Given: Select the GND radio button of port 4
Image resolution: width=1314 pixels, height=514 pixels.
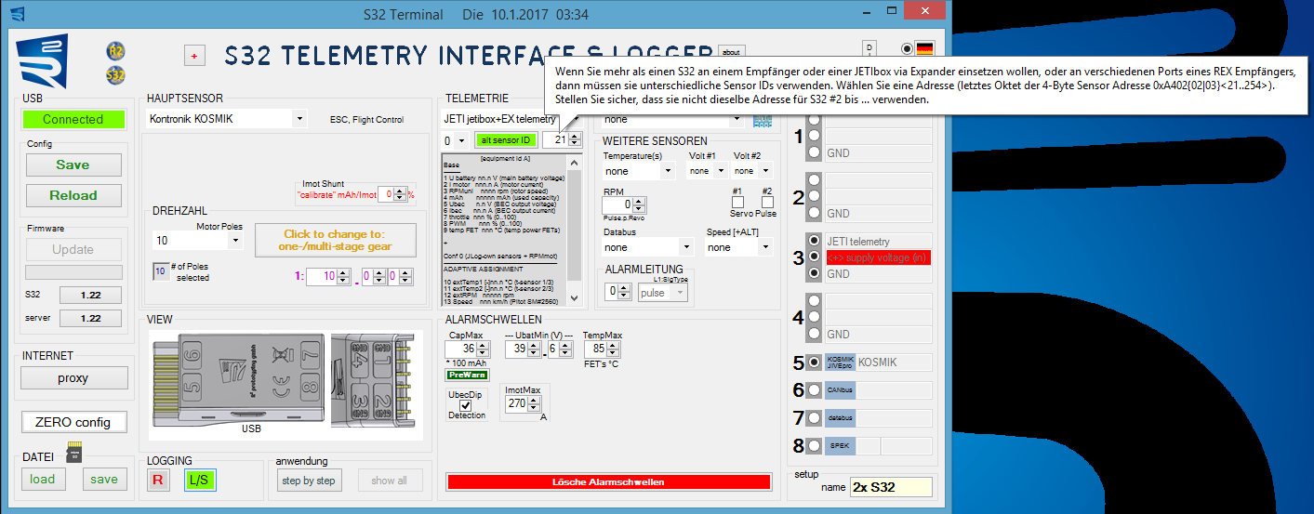Looking at the screenshot, I should click(x=814, y=334).
